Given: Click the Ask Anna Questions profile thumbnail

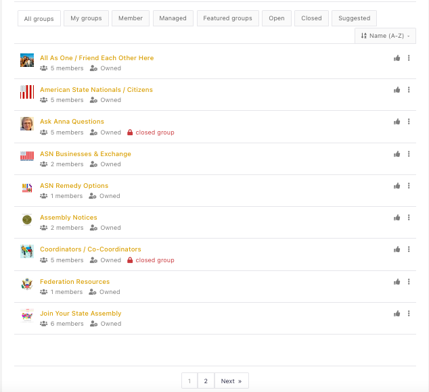Looking at the screenshot, I should 27,124.
